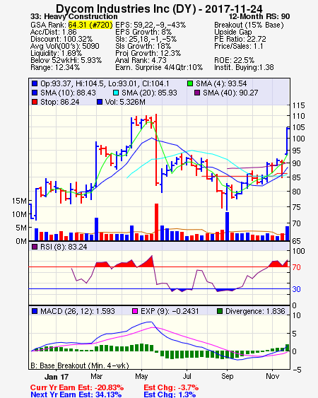Image resolution: width=318 pixels, height=398 pixels.
Task: Click the 'Anal Rank: 4.73' text
Action: pyautogui.click(x=141, y=60)
